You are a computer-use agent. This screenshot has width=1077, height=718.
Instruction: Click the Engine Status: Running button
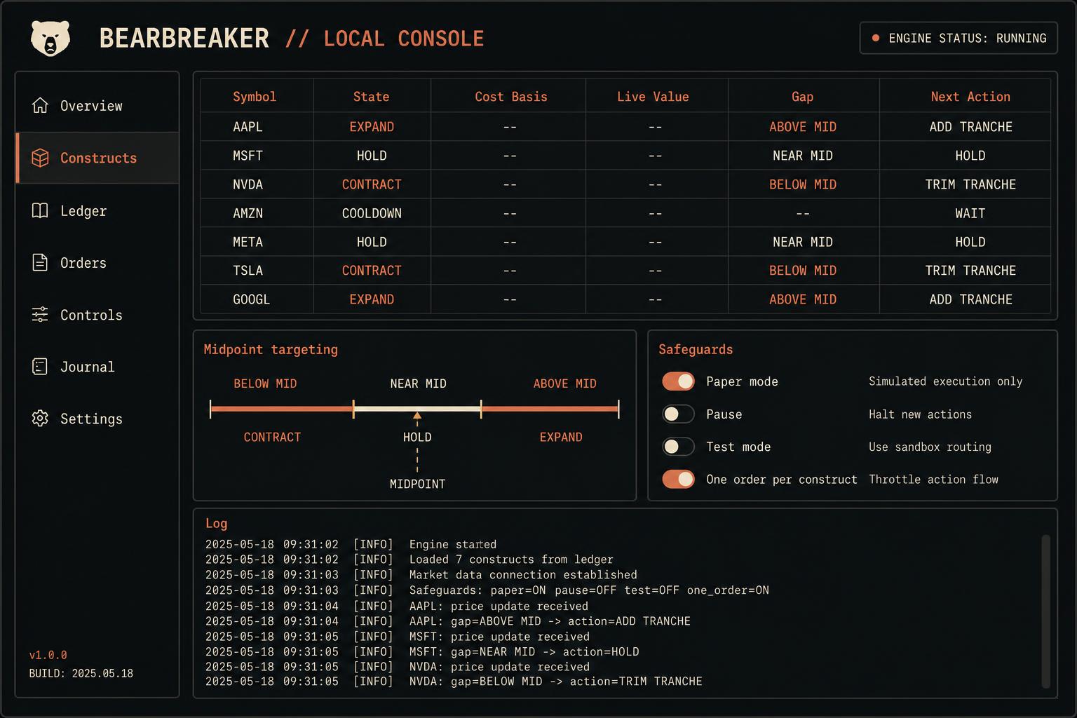point(959,38)
